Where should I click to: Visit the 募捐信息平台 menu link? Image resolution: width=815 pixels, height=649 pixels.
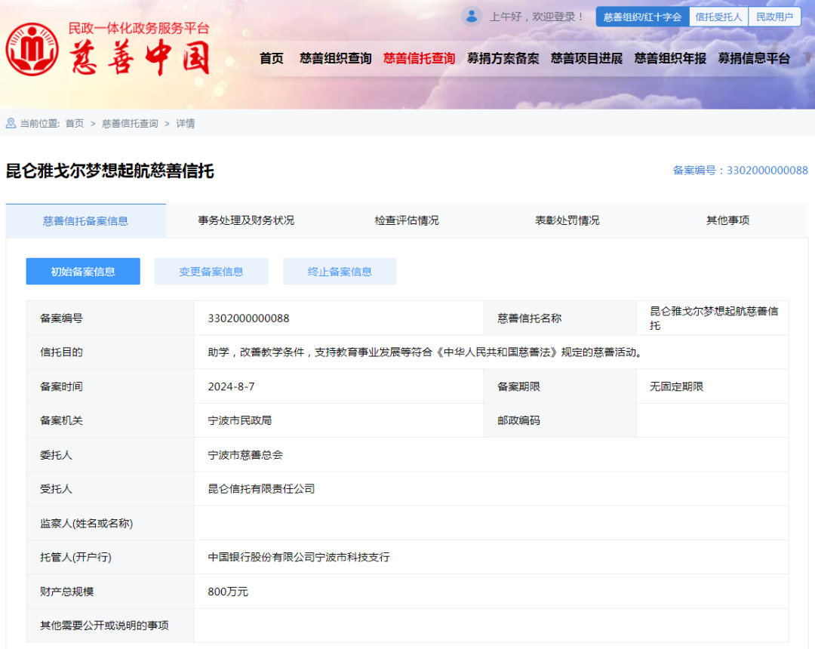coord(754,58)
